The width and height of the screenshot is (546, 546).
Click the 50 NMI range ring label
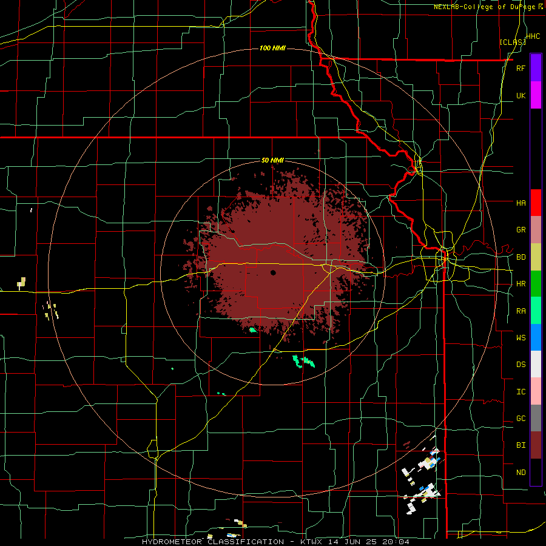(272, 161)
